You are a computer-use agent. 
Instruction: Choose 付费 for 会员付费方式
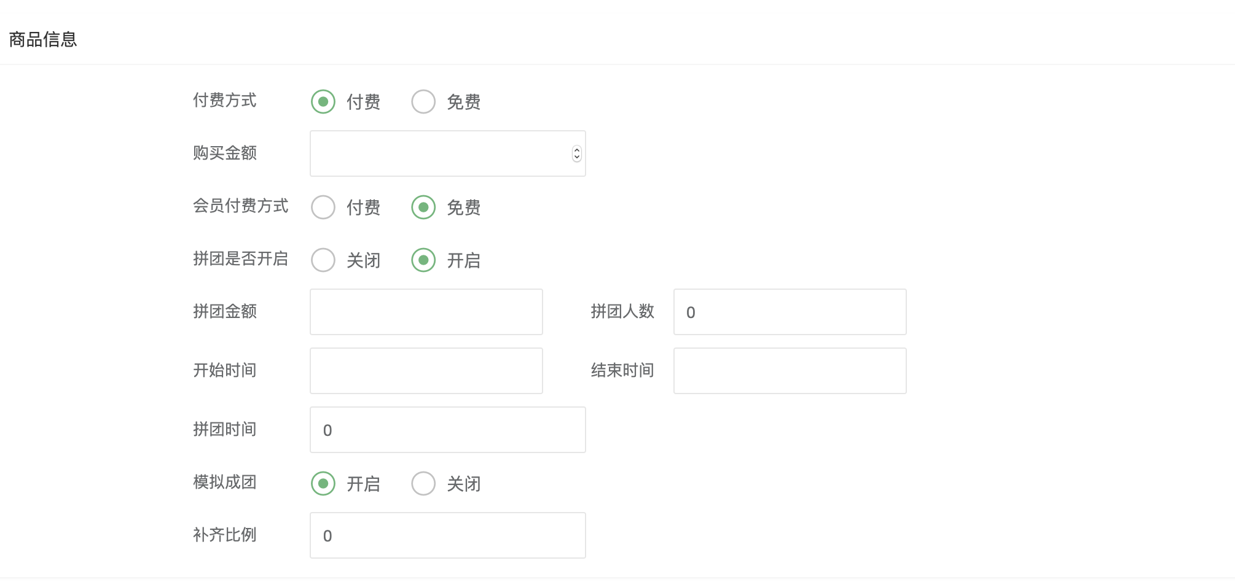point(323,208)
